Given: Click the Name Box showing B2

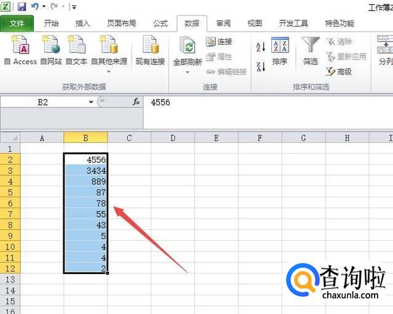Looking at the screenshot, I should click(x=43, y=102).
